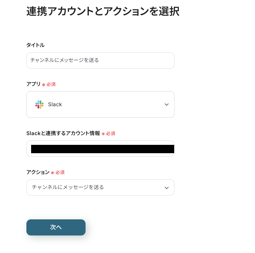Expand the アプリ dropdown chevron
Screen dimensions: 255x253
pyautogui.click(x=167, y=105)
